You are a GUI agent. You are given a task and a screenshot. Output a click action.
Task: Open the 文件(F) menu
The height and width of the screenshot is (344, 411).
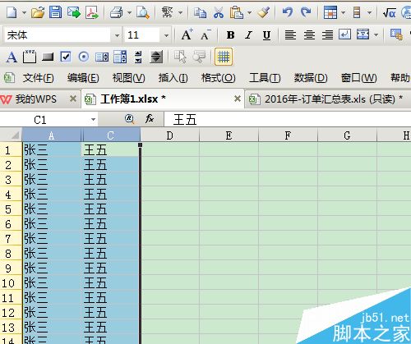[38, 78]
